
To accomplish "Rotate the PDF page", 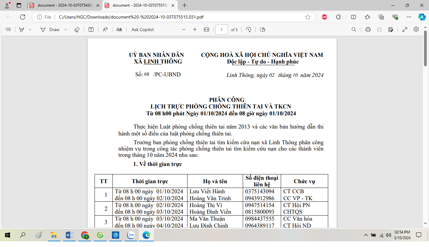I will tap(248, 30).
